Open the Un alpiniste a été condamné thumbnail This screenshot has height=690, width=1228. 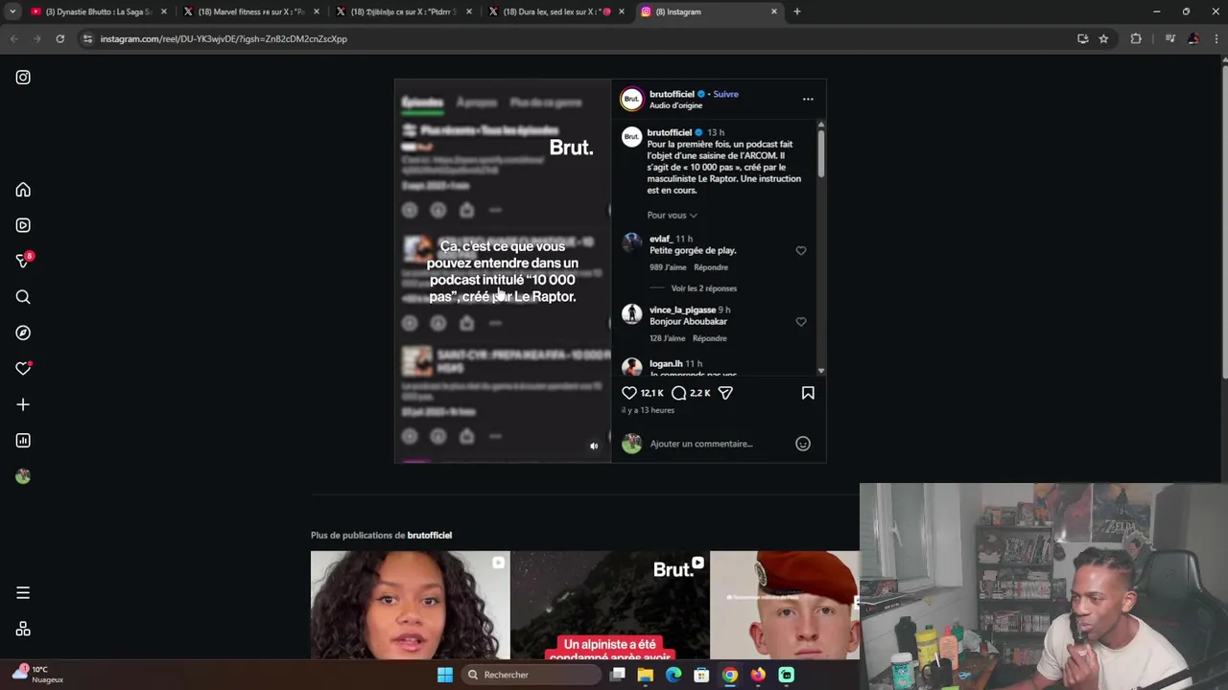point(610,605)
